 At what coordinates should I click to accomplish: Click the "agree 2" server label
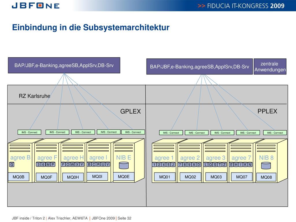190,158
